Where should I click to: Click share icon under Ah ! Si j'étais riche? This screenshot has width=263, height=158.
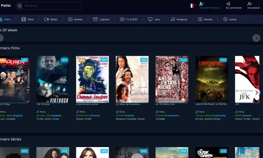(157, 112)
